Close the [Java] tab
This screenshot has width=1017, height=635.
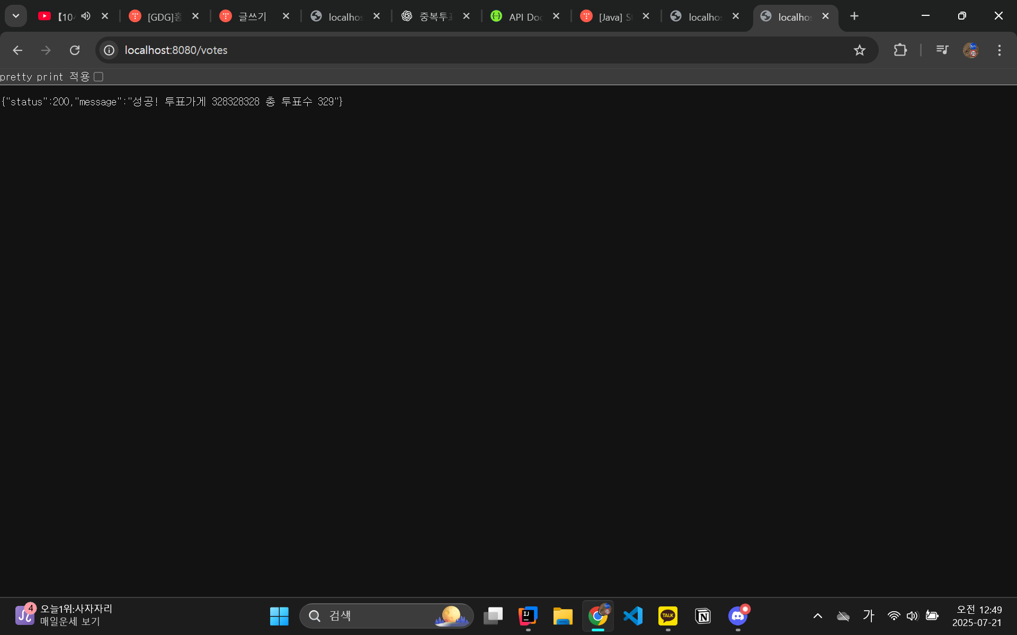(x=646, y=16)
